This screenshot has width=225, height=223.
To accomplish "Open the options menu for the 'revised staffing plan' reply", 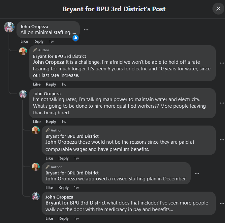I will click(197, 173).
